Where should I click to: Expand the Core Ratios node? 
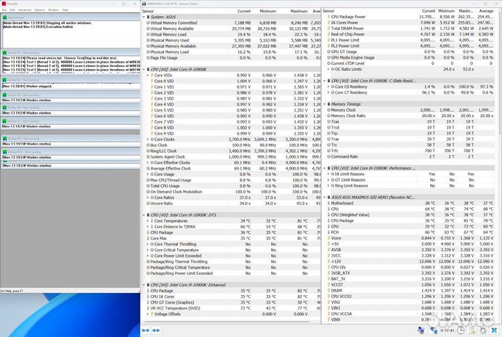148,197
